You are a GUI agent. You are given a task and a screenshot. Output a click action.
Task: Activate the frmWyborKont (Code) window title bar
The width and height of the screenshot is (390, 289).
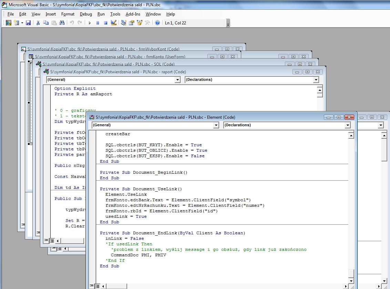[103, 49]
